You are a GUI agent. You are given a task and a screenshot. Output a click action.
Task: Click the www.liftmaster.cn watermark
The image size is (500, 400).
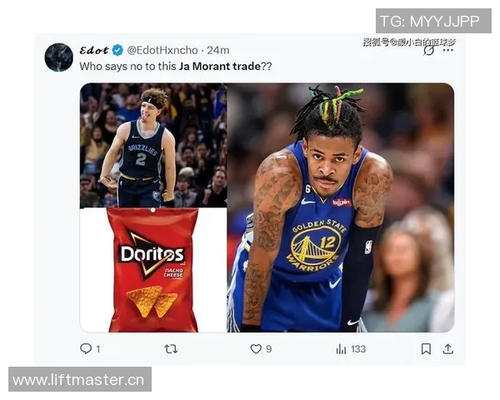click(80, 379)
